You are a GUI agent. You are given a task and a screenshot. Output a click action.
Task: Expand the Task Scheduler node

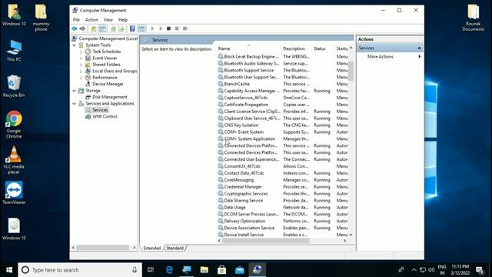pyautogui.click(x=81, y=52)
